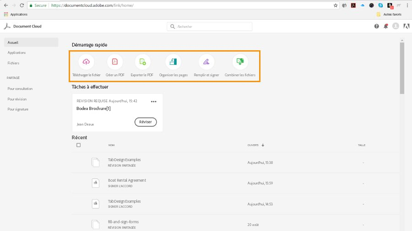
Task: Open the Bodea Brochure[1] task title
Action: tap(93, 109)
